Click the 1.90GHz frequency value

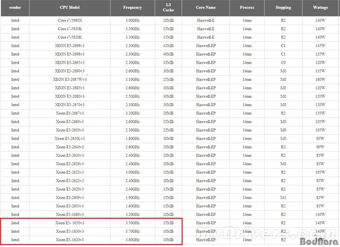[133, 198]
